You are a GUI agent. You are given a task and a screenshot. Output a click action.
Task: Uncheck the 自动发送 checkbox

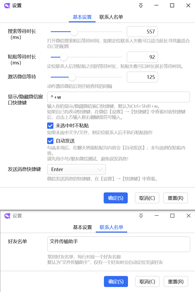50,141
